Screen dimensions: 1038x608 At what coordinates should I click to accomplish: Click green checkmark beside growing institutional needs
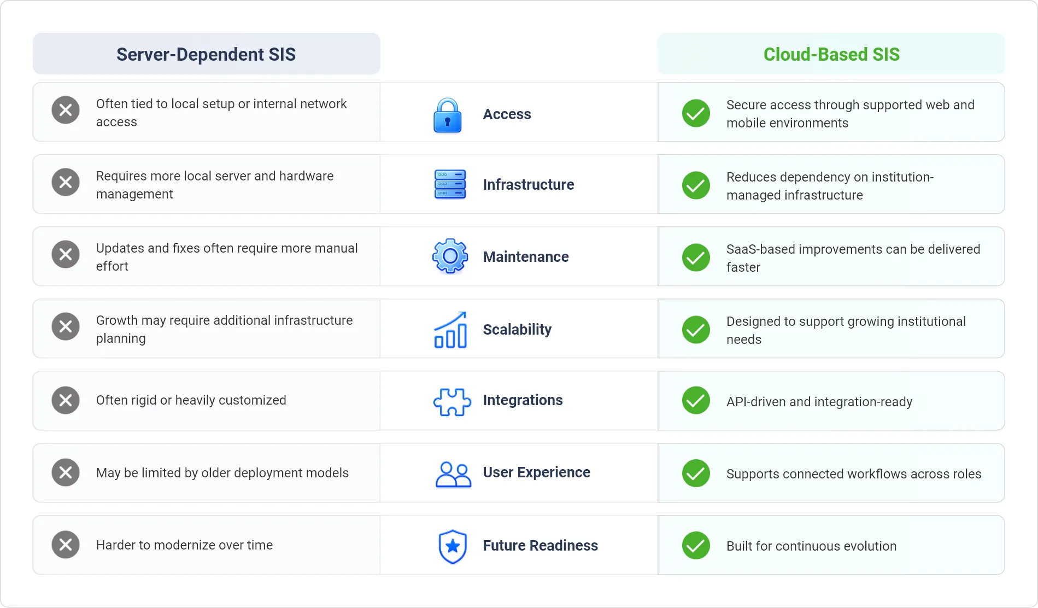point(696,330)
